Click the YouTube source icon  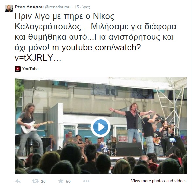click(x=18, y=69)
